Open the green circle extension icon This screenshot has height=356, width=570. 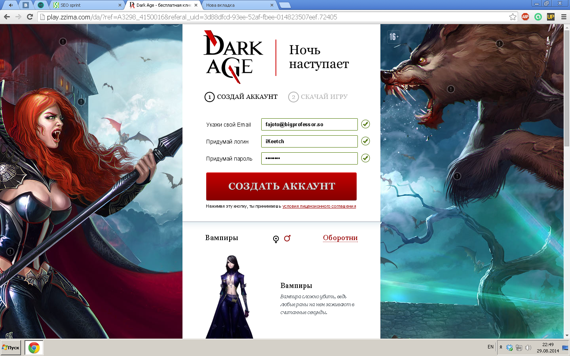click(538, 17)
